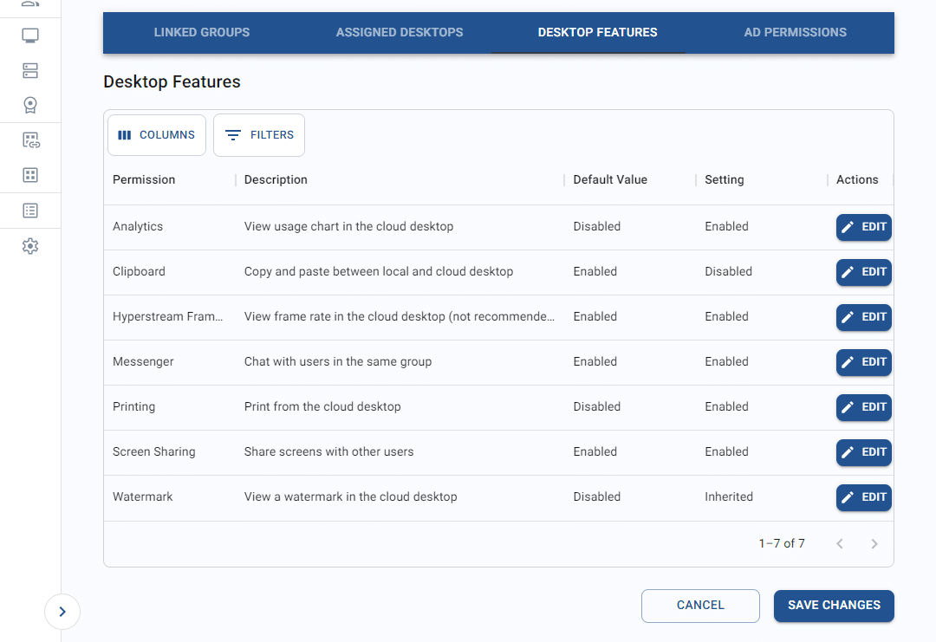The width and height of the screenshot is (936, 642).
Task: Select the server pools icon in sidebar
Action: 30,70
